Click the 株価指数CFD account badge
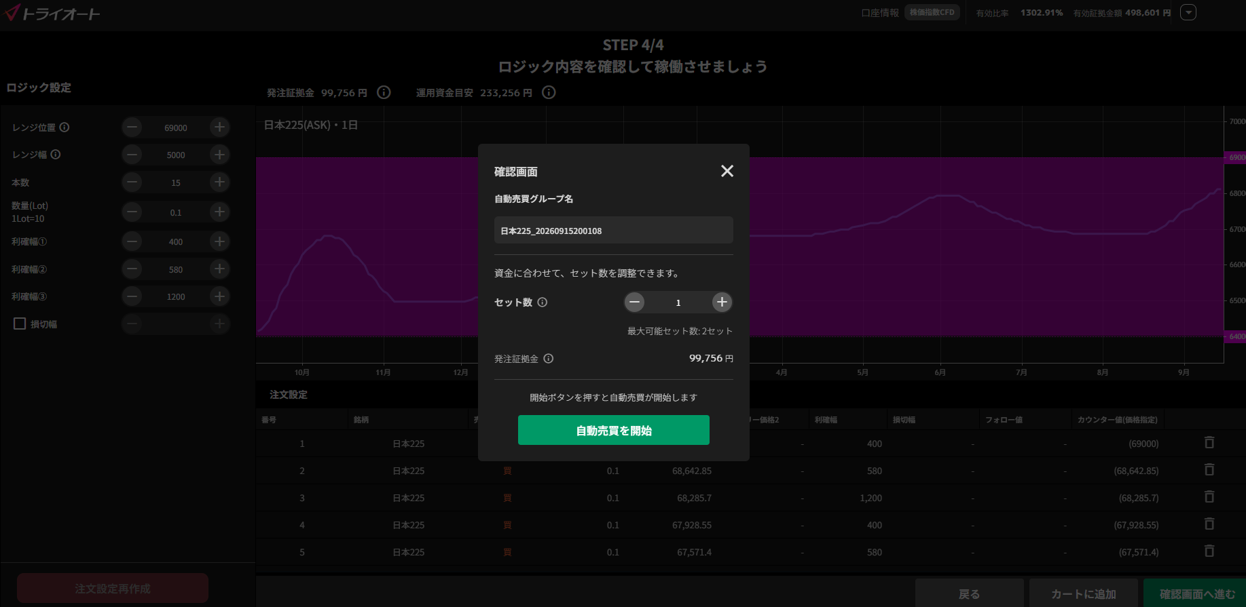This screenshot has height=607, width=1246. tap(932, 13)
